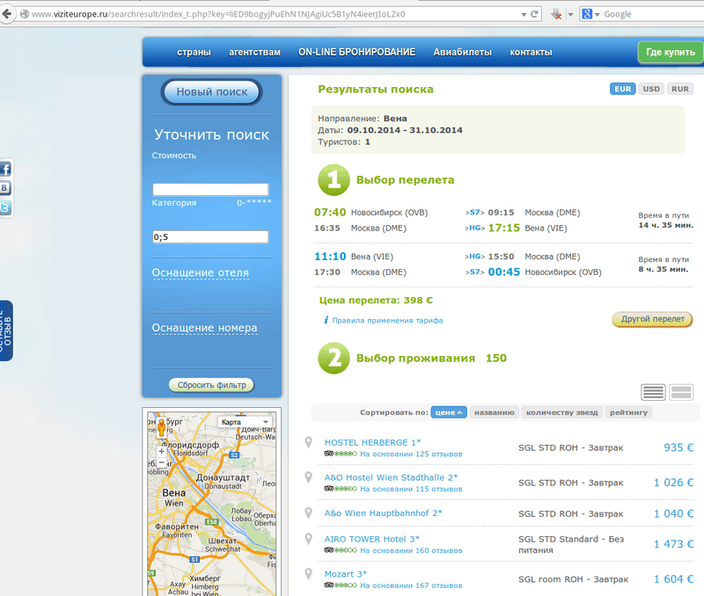Reload page using refresh icon
The width and height of the screenshot is (704, 596).
coord(534,14)
